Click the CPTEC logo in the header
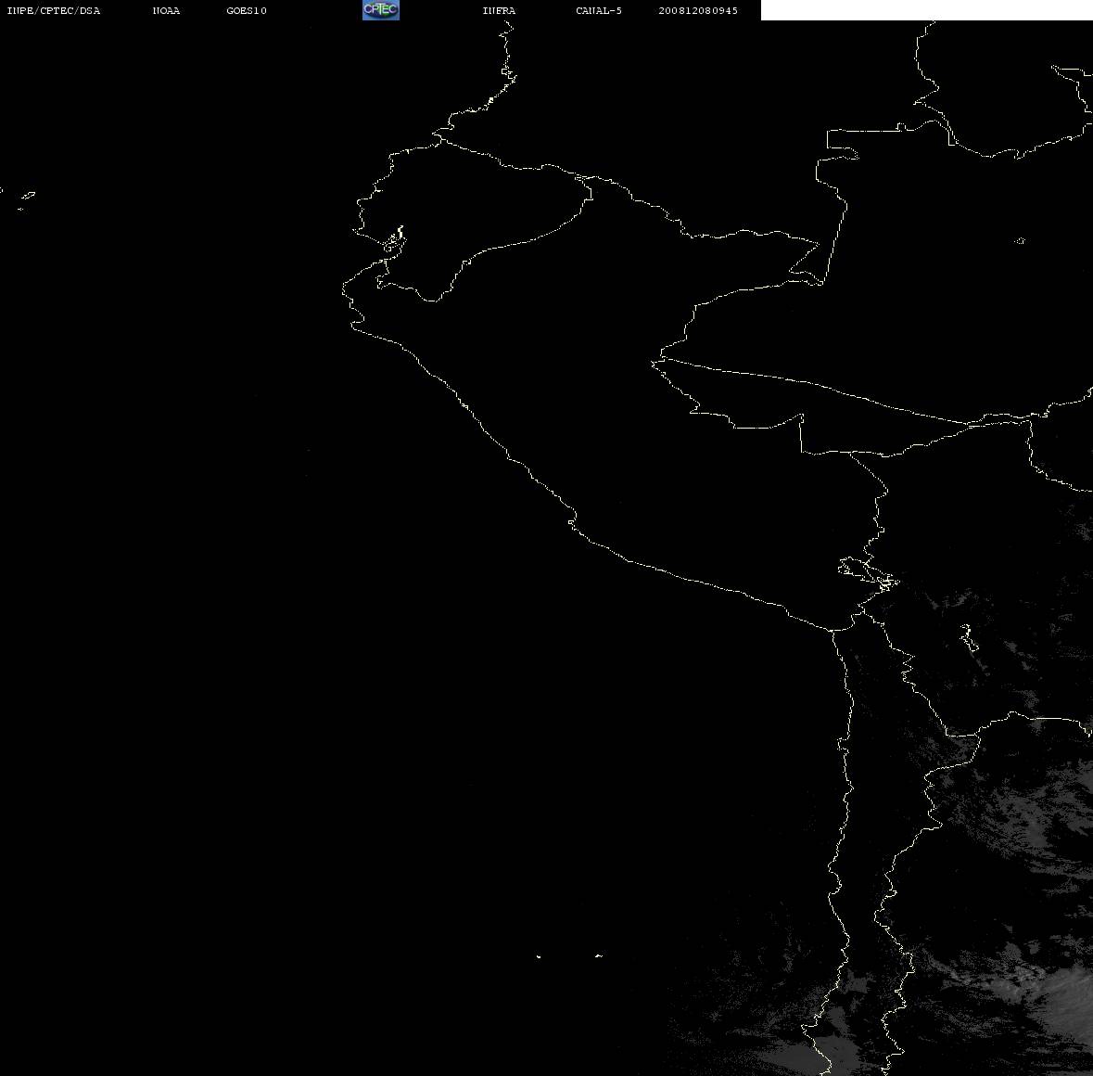This screenshot has width=1093, height=1076. 381,10
